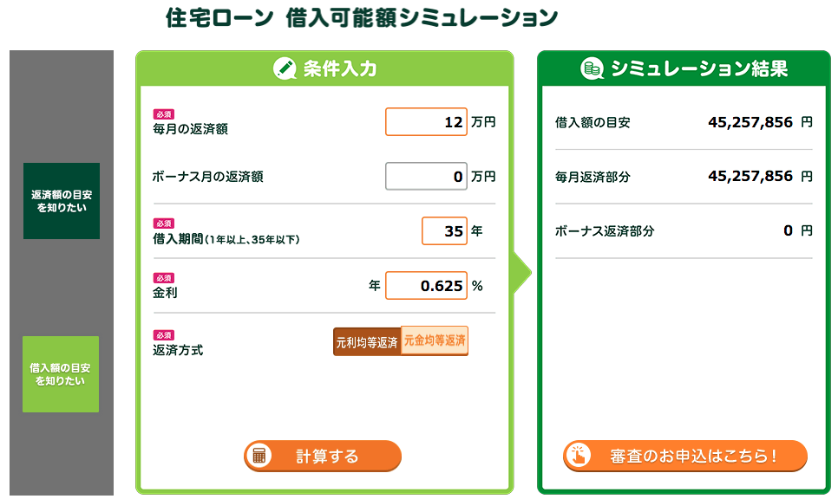Image resolution: width=838 pixels, height=499 pixels.
Task: Select 元金均等返済 repayment method
Action: [x=435, y=340]
